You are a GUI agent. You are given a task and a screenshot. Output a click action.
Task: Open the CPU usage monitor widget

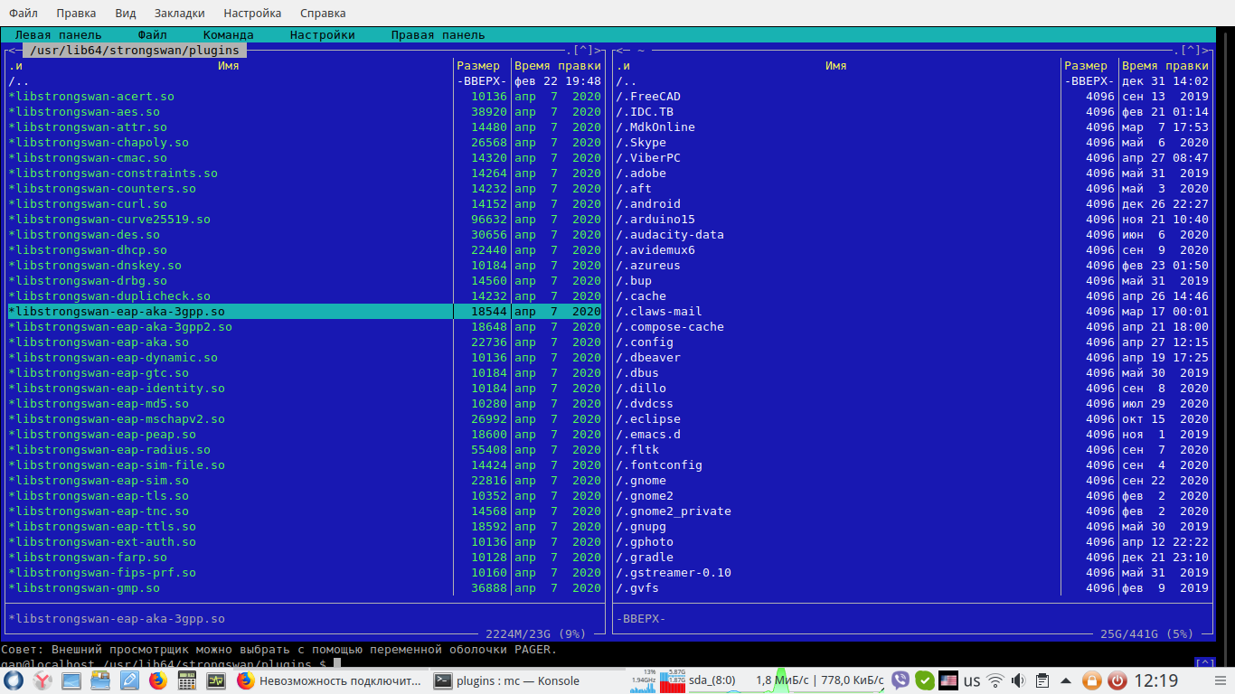643,680
